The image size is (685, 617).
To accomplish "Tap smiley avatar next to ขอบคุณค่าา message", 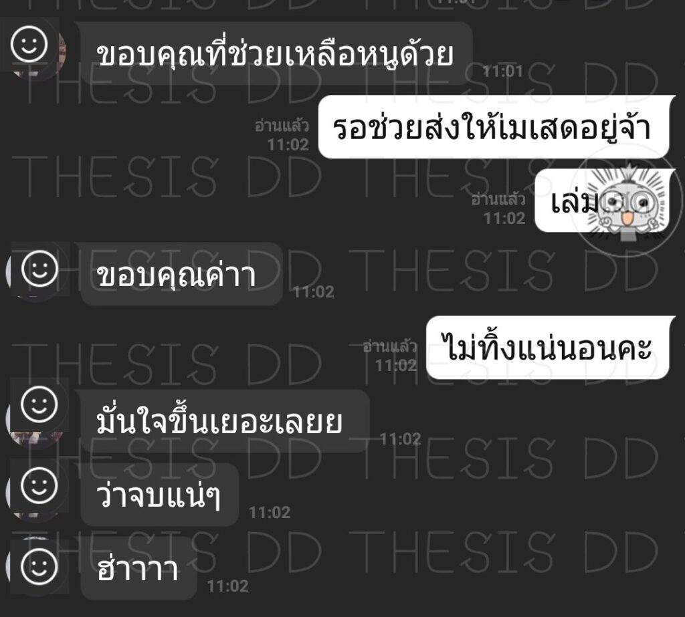I will pos(39,269).
